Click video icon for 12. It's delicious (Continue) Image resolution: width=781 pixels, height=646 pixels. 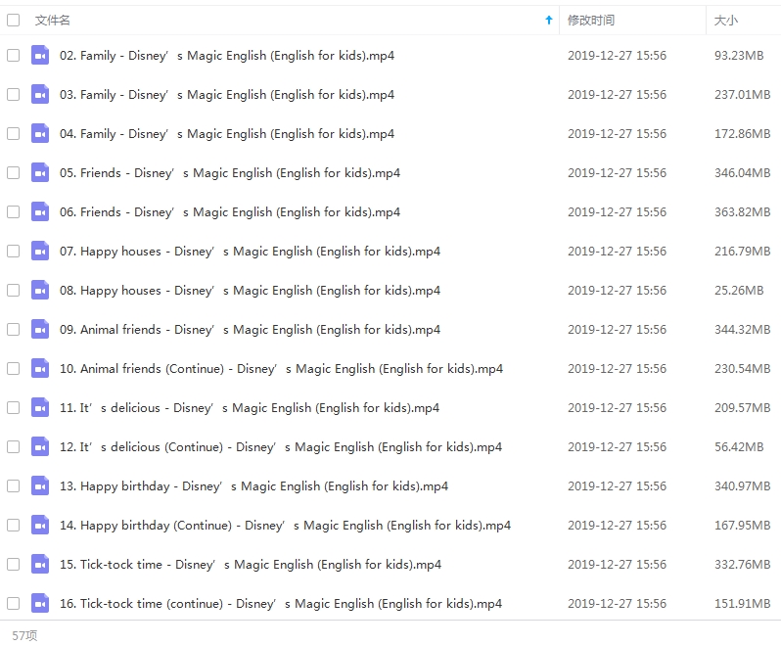click(40, 446)
